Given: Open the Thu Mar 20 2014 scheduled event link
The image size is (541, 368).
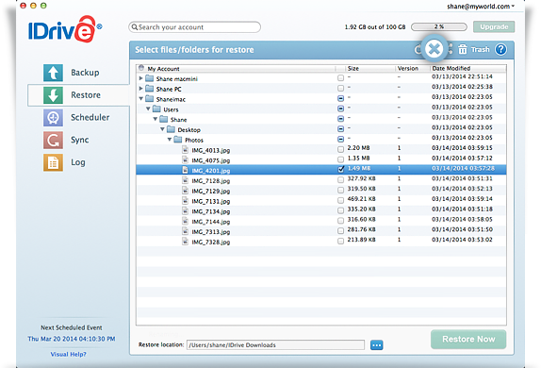Looking at the screenshot, I should [72, 339].
